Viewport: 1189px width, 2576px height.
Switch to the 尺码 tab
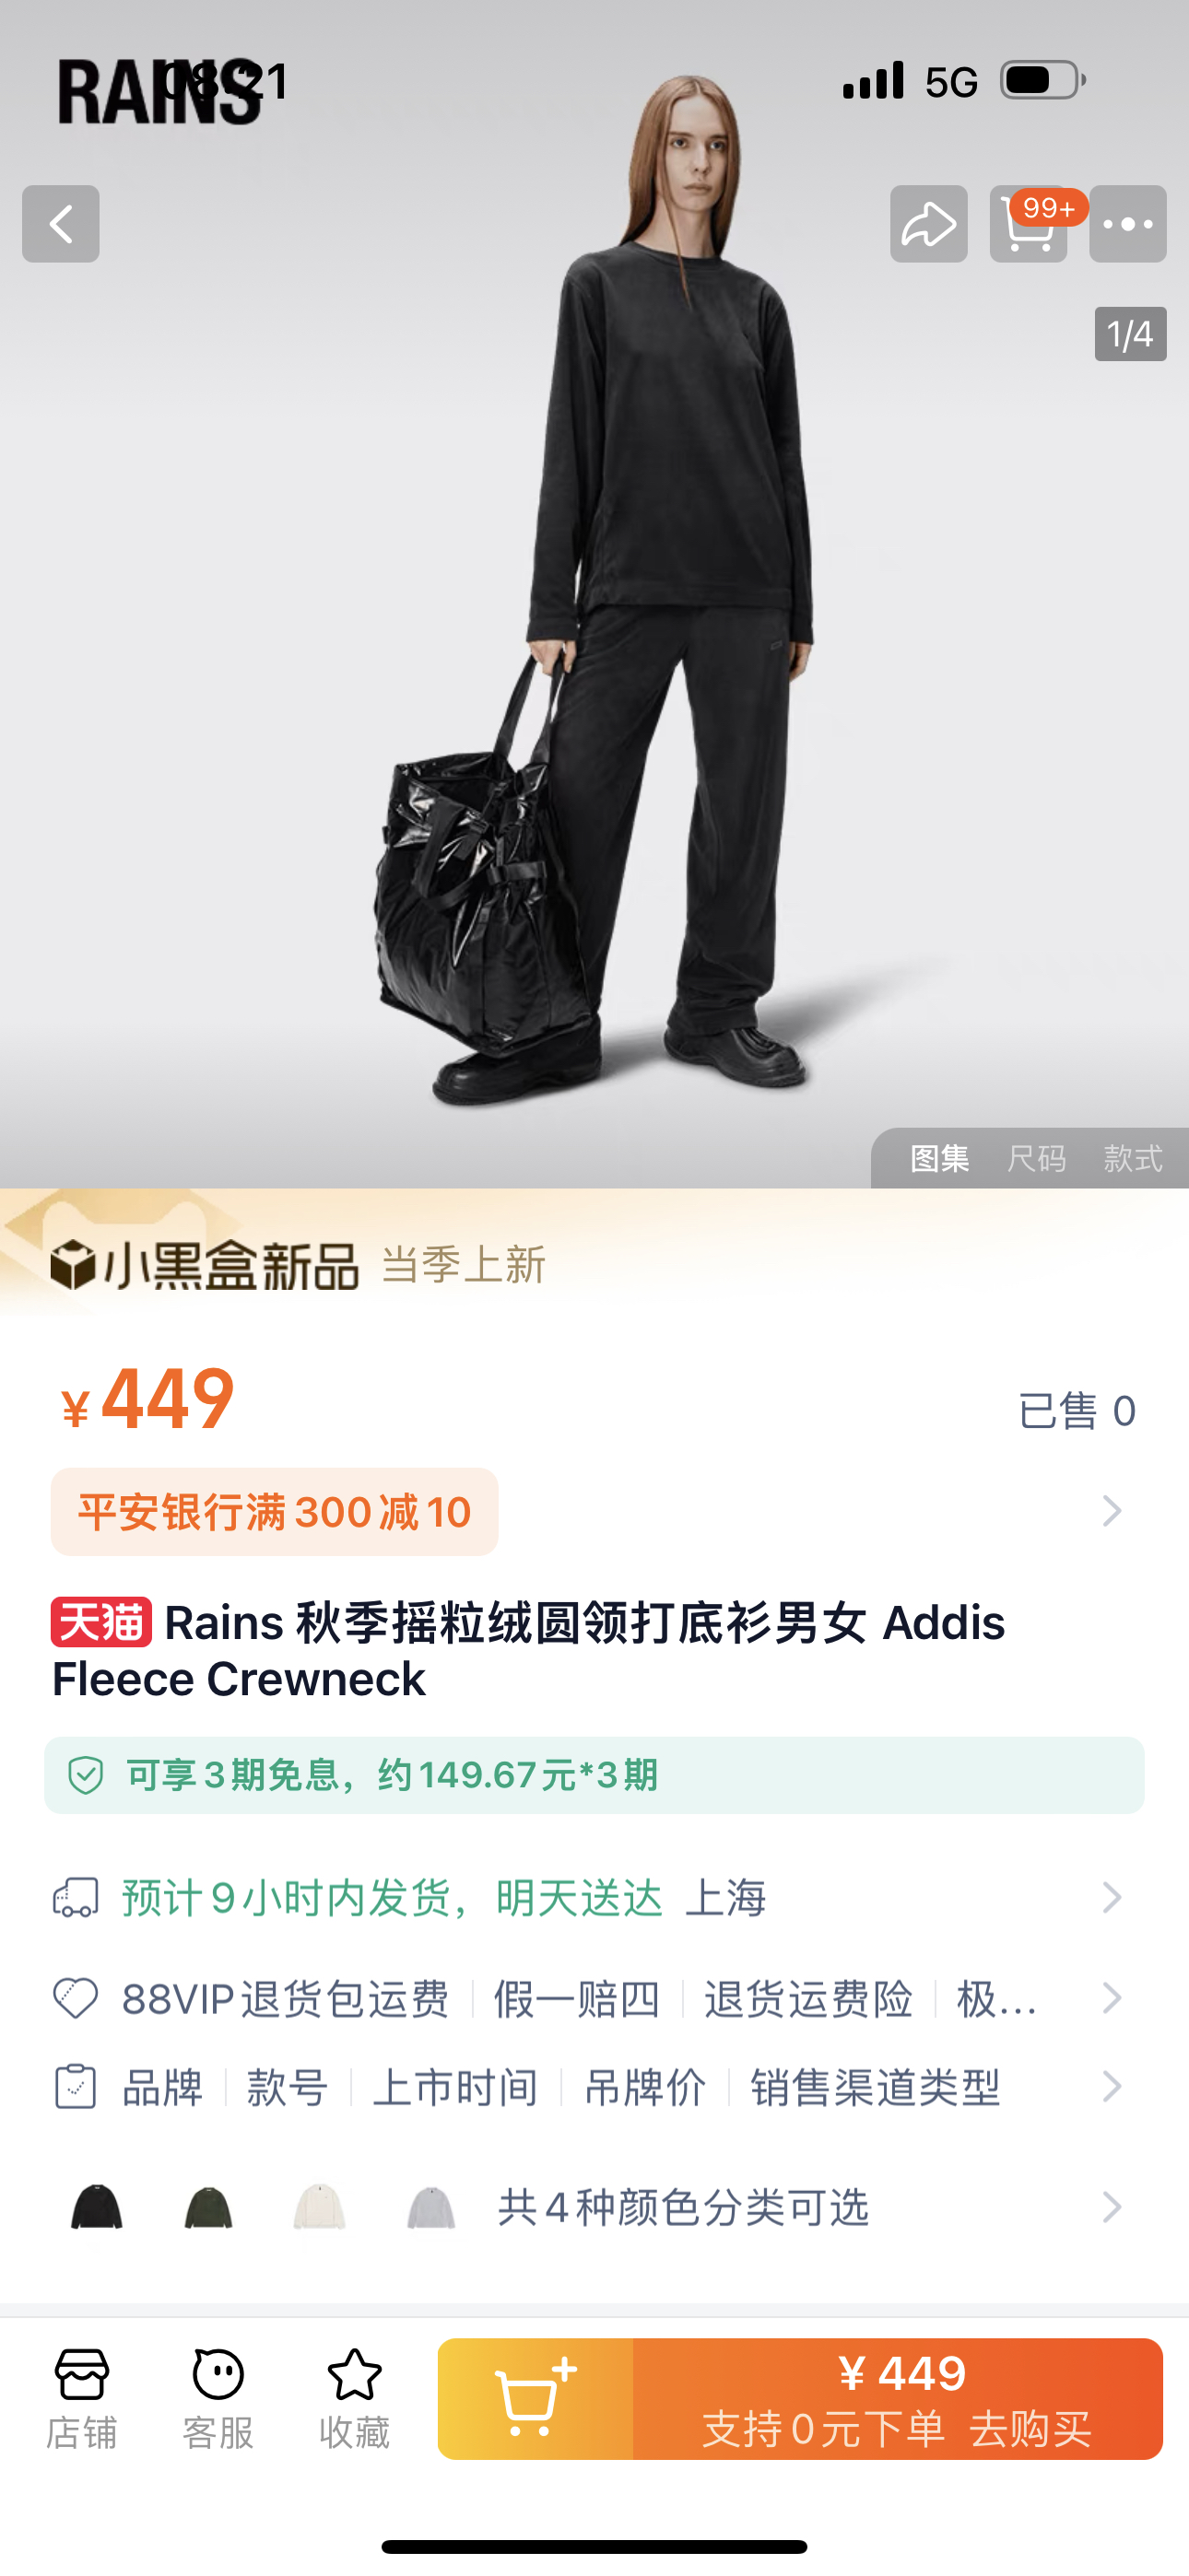(x=1036, y=1159)
